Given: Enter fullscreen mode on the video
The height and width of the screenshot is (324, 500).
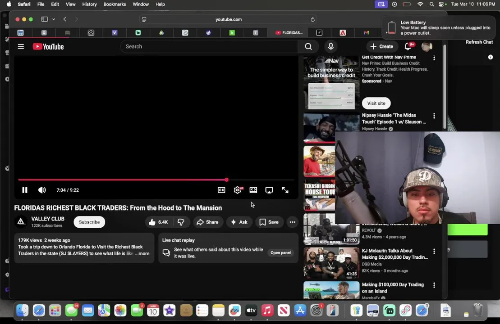Looking at the screenshot, I should coord(285,190).
